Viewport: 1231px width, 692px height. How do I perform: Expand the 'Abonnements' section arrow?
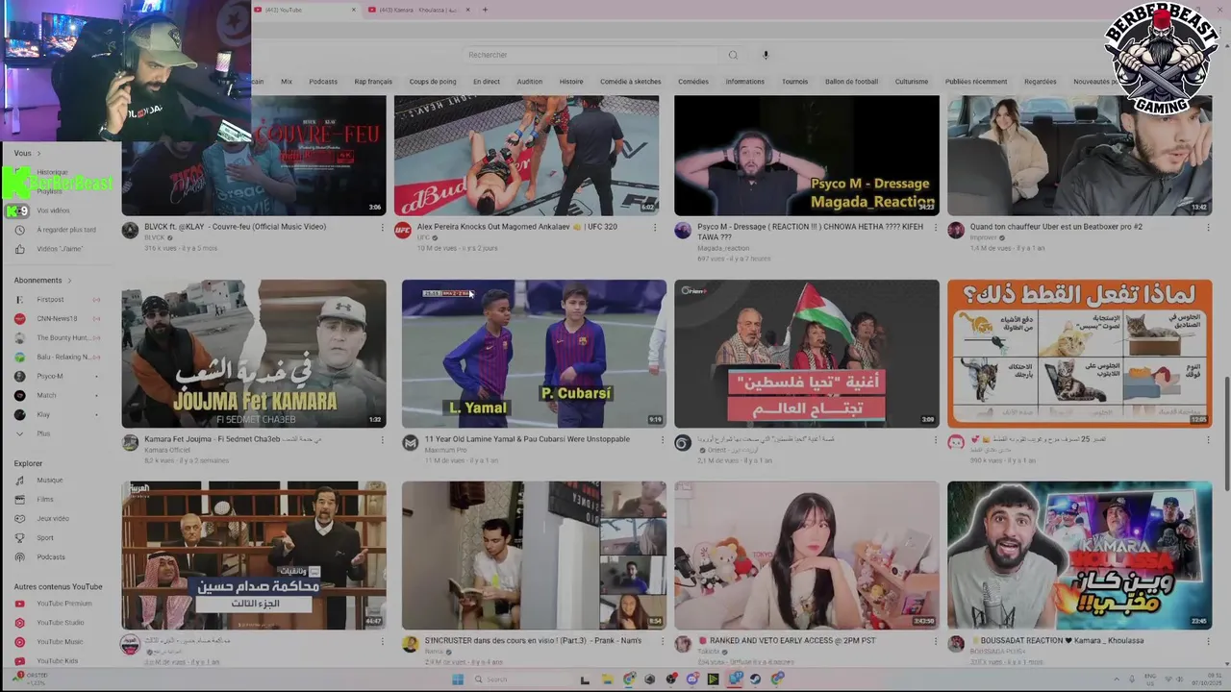69,281
